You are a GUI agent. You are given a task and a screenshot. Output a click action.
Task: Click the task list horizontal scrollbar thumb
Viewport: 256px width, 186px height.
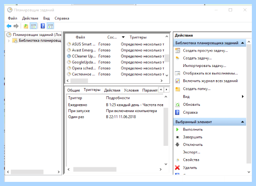79,81
